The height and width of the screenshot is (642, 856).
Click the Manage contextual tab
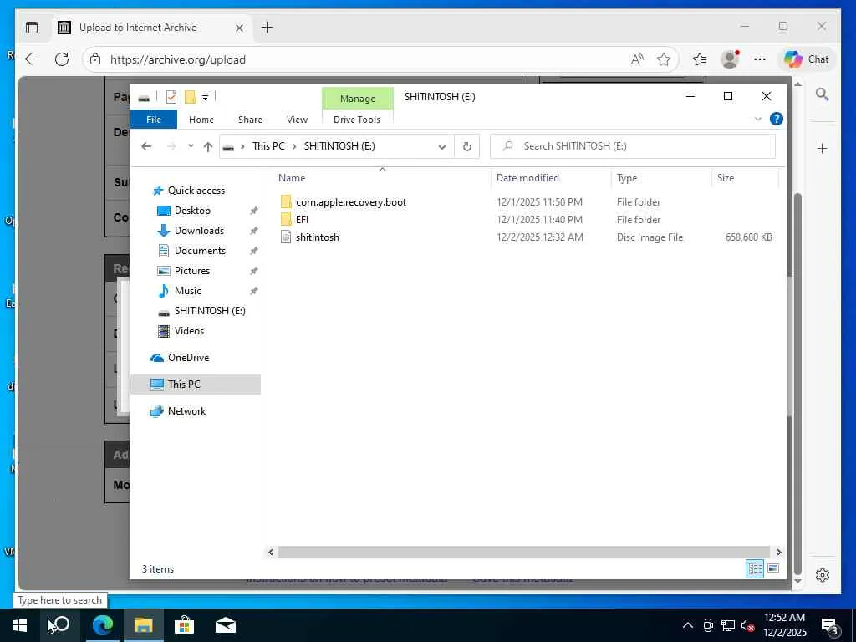[x=358, y=99]
